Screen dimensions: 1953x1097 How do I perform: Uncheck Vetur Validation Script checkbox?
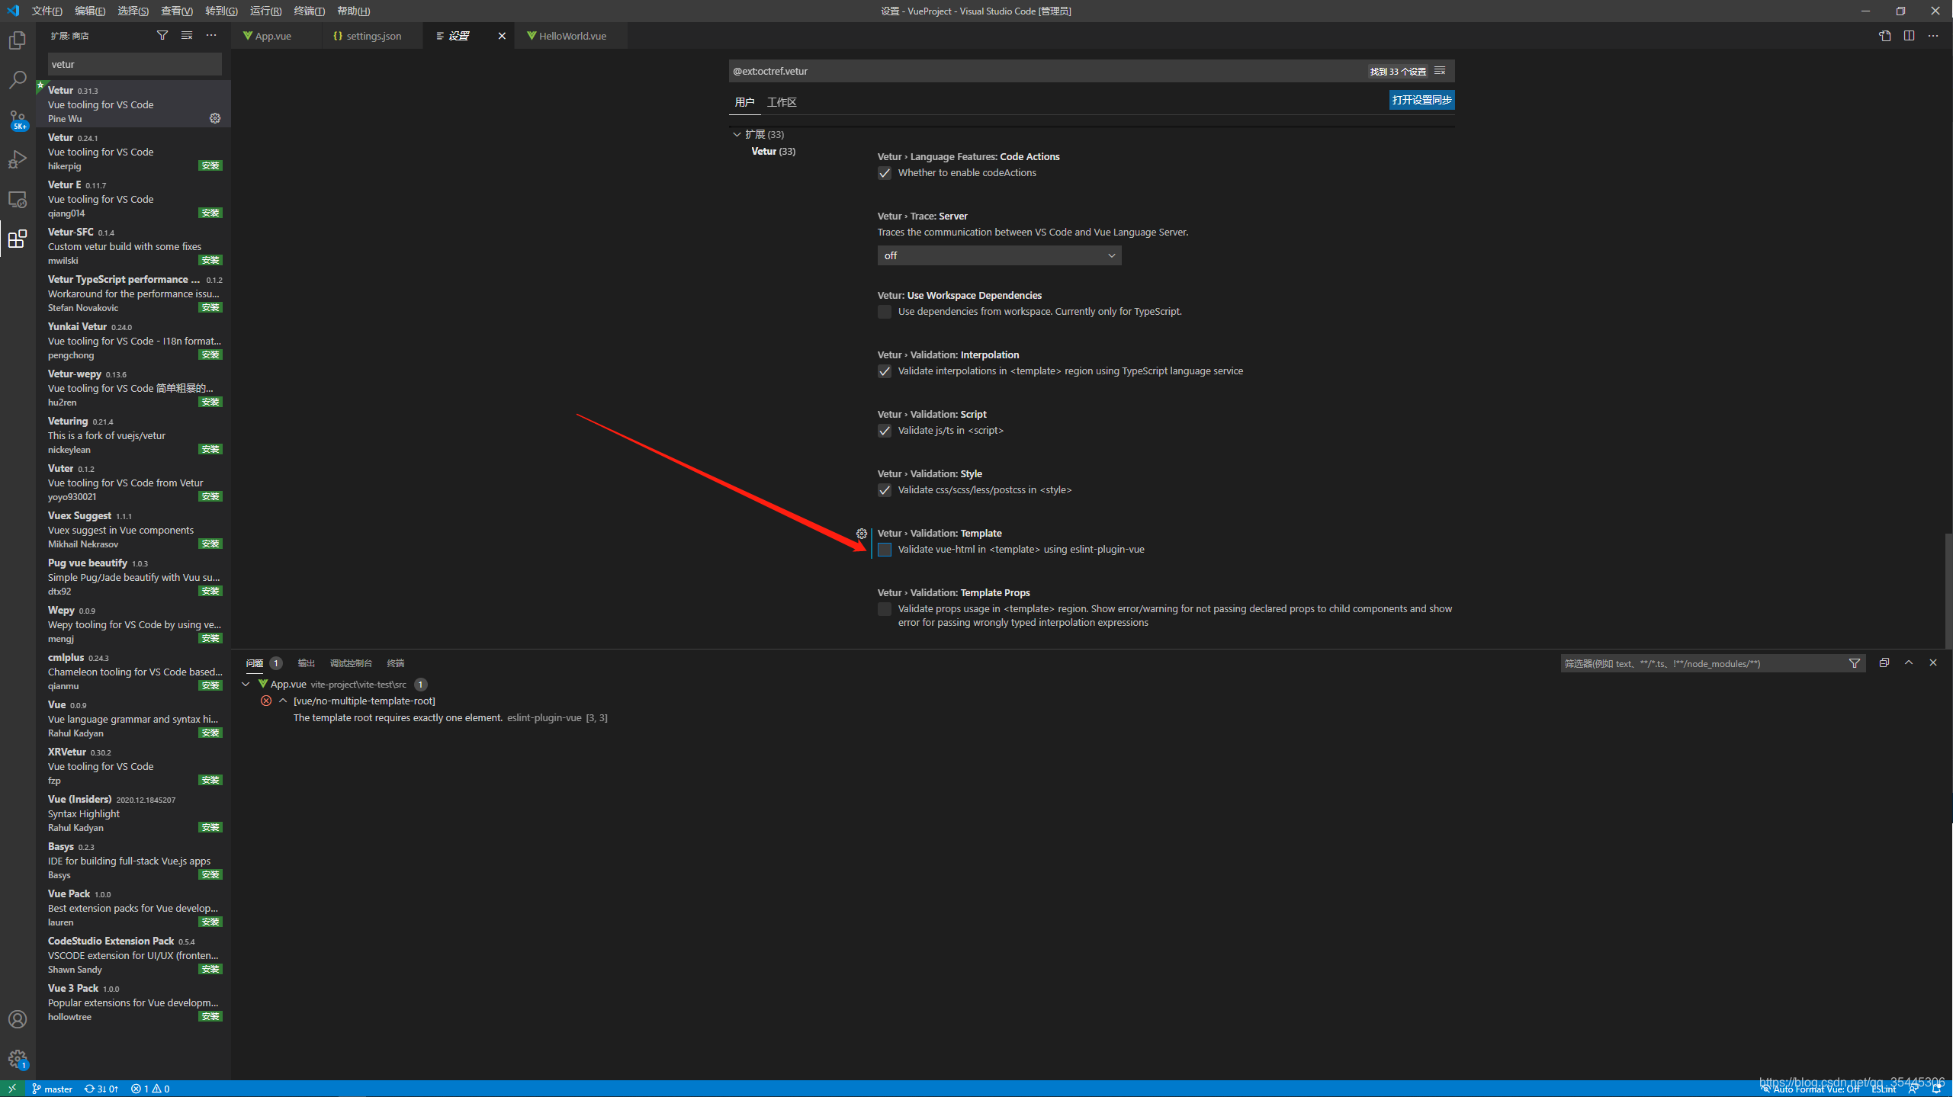[x=885, y=431]
